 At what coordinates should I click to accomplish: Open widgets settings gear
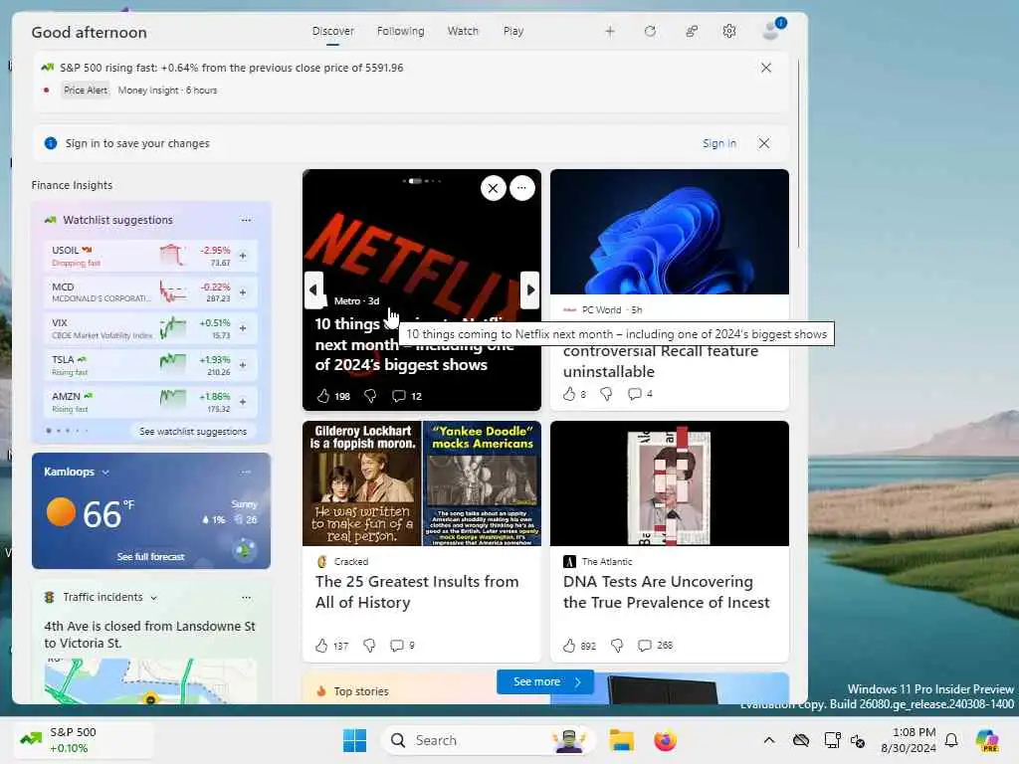point(729,31)
